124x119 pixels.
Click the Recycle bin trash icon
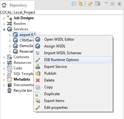pyautogui.click(x=9, y=90)
